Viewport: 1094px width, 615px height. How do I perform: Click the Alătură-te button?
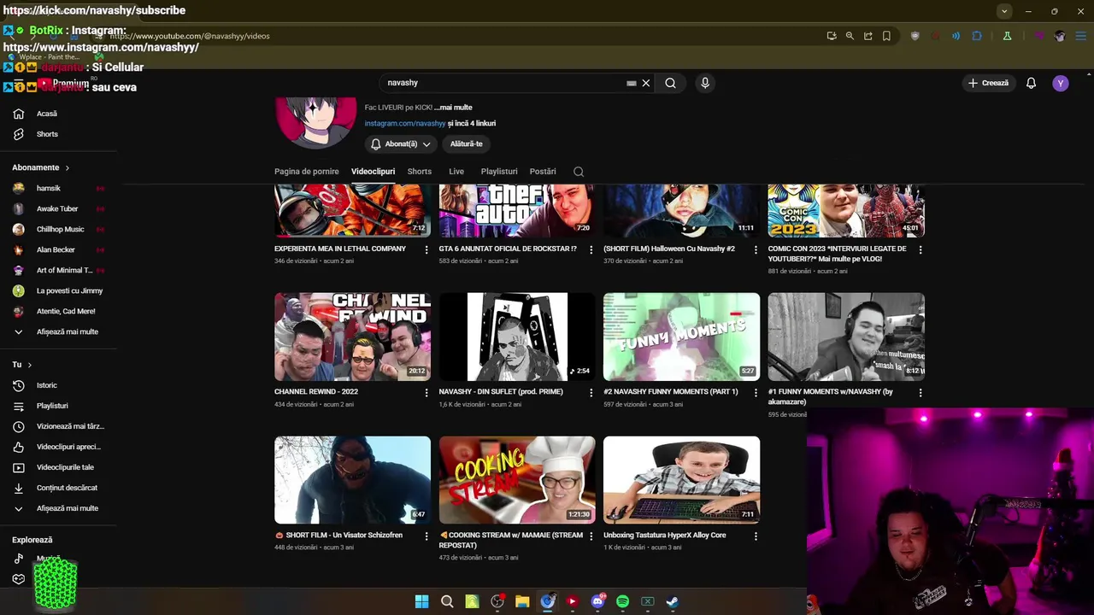pos(467,144)
